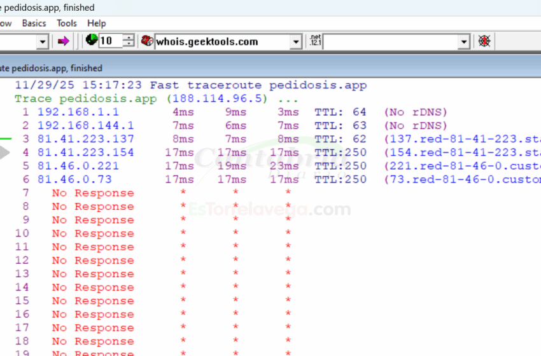Increase timeout value with the up stepper
This screenshot has width=541, height=356.
129,38
